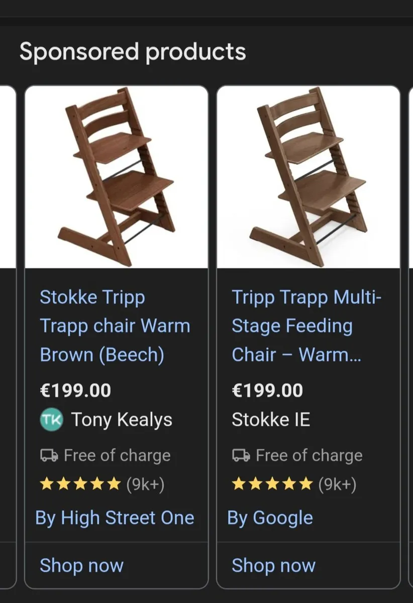Click the By Google link

click(x=271, y=517)
